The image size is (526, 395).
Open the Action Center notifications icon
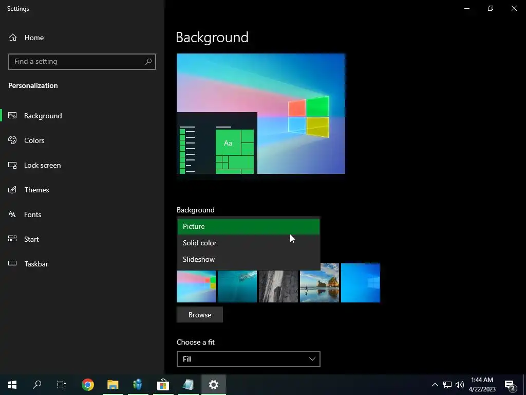click(x=510, y=385)
